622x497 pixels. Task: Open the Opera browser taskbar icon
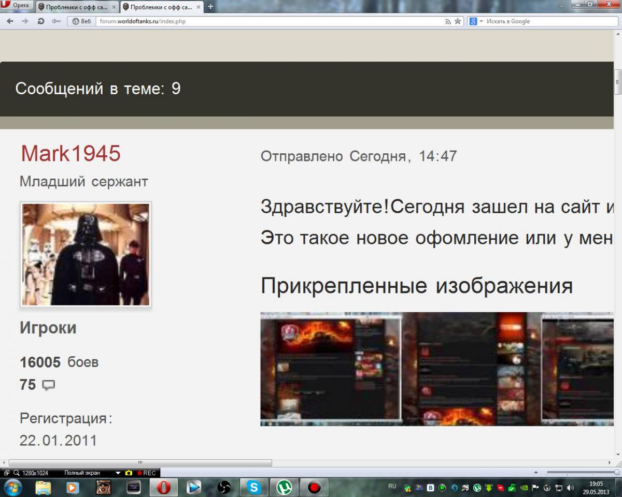coord(164,487)
